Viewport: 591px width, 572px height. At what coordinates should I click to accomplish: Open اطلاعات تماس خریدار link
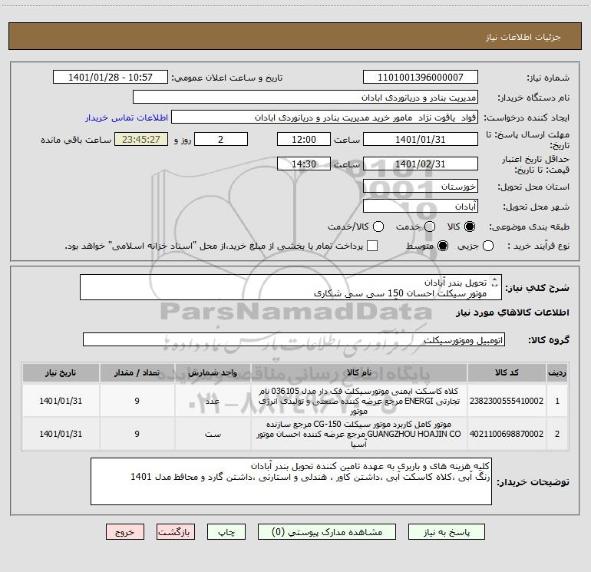tap(127, 117)
